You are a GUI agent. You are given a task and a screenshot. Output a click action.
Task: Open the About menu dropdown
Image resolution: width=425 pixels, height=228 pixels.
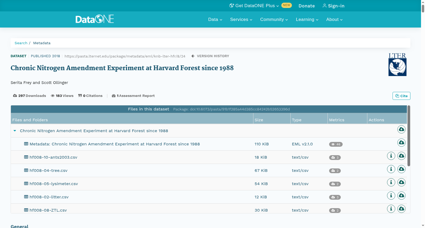coord(334,19)
